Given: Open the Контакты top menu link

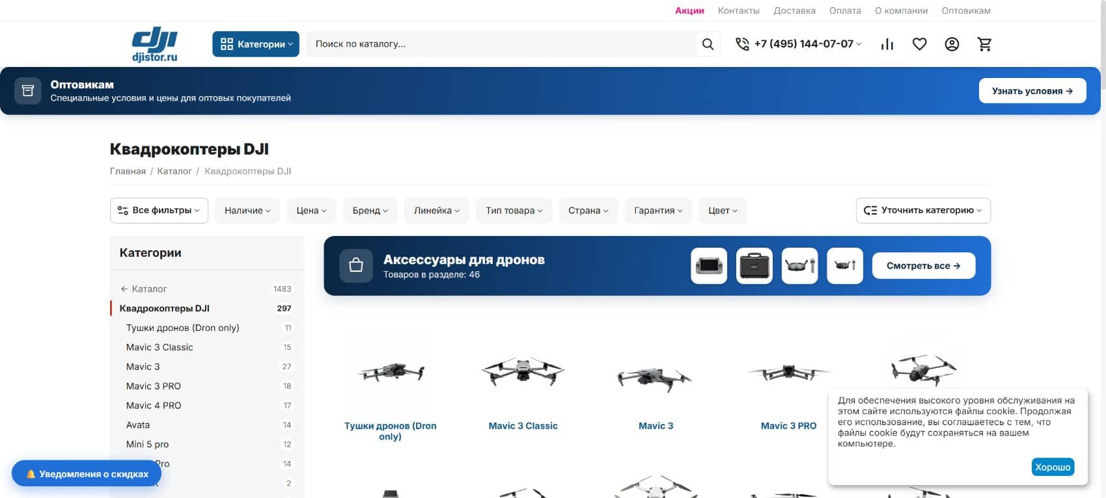Looking at the screenshot, I should coord(738,10).
